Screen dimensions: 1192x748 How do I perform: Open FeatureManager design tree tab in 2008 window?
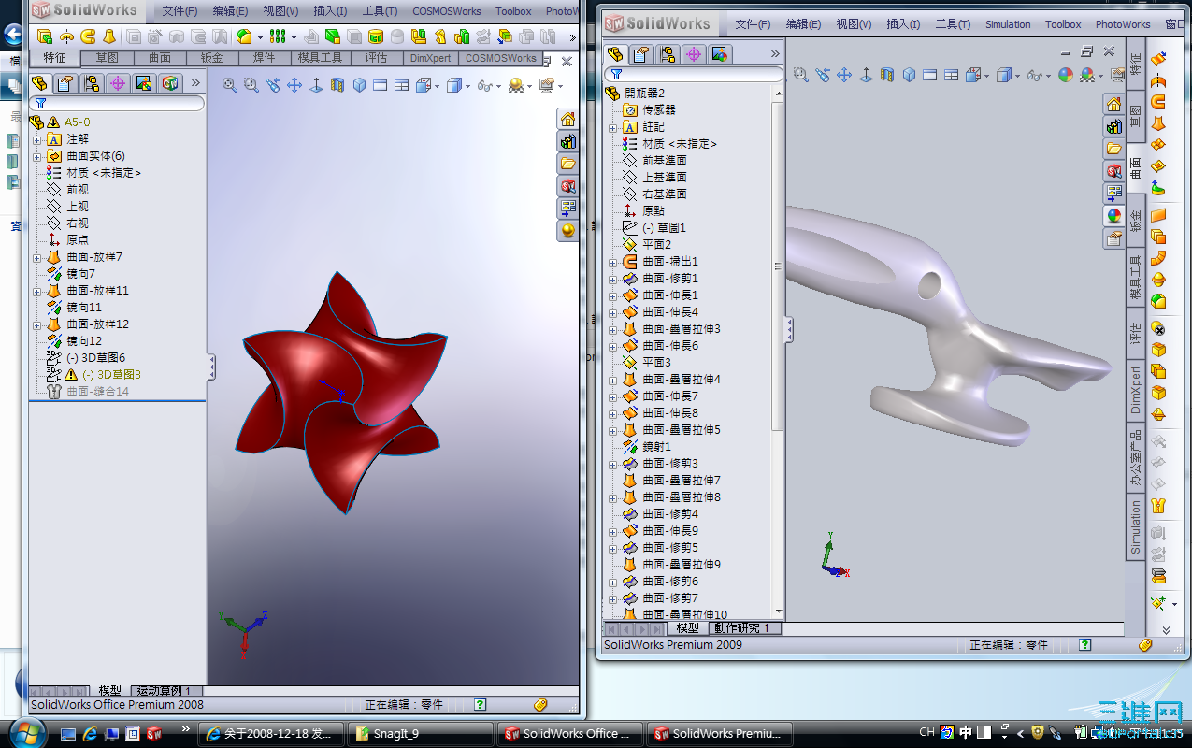(x=39, y=83)
